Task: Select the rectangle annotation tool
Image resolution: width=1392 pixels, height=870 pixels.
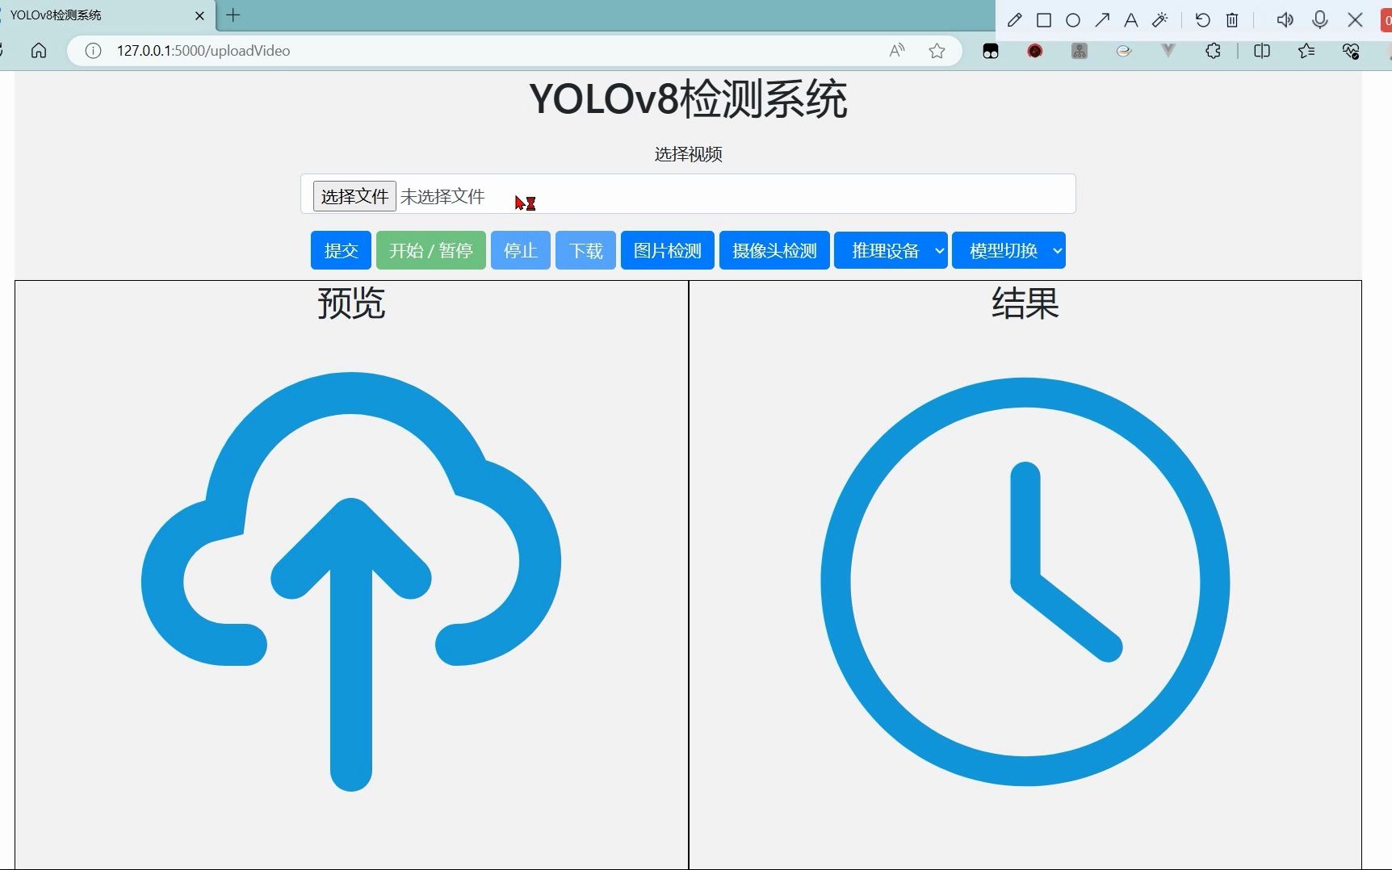Action: point(1044,20)
